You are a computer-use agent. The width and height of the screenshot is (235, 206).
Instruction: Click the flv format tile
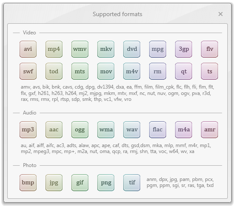210,49
